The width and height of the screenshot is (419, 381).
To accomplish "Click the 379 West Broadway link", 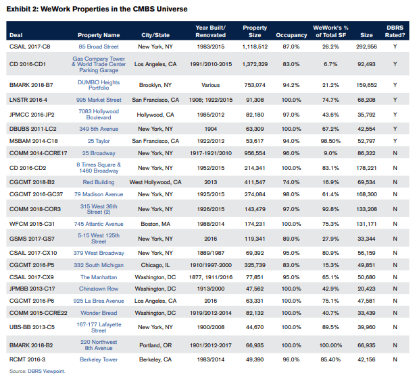I will pyautogui.click(x=99, y=253).
